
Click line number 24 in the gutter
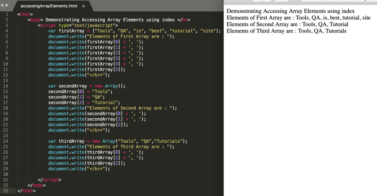click(6, 141)
